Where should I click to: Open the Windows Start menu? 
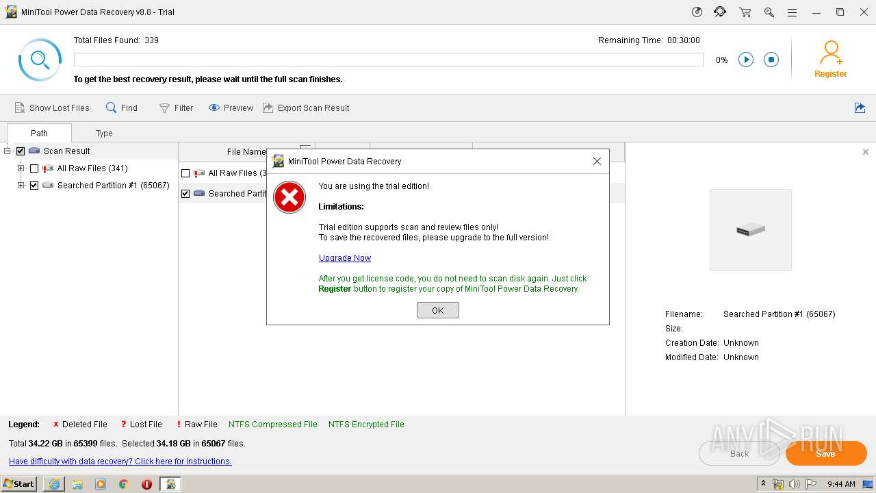coord(18,483)
